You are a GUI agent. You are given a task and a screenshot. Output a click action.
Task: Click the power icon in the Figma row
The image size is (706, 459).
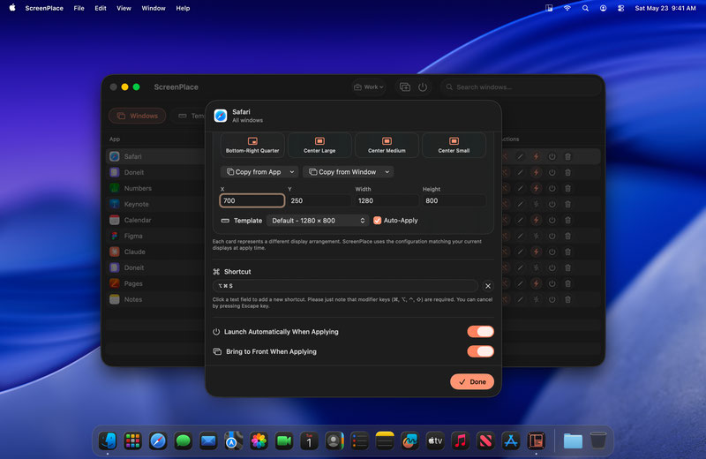tap(552, 236)
